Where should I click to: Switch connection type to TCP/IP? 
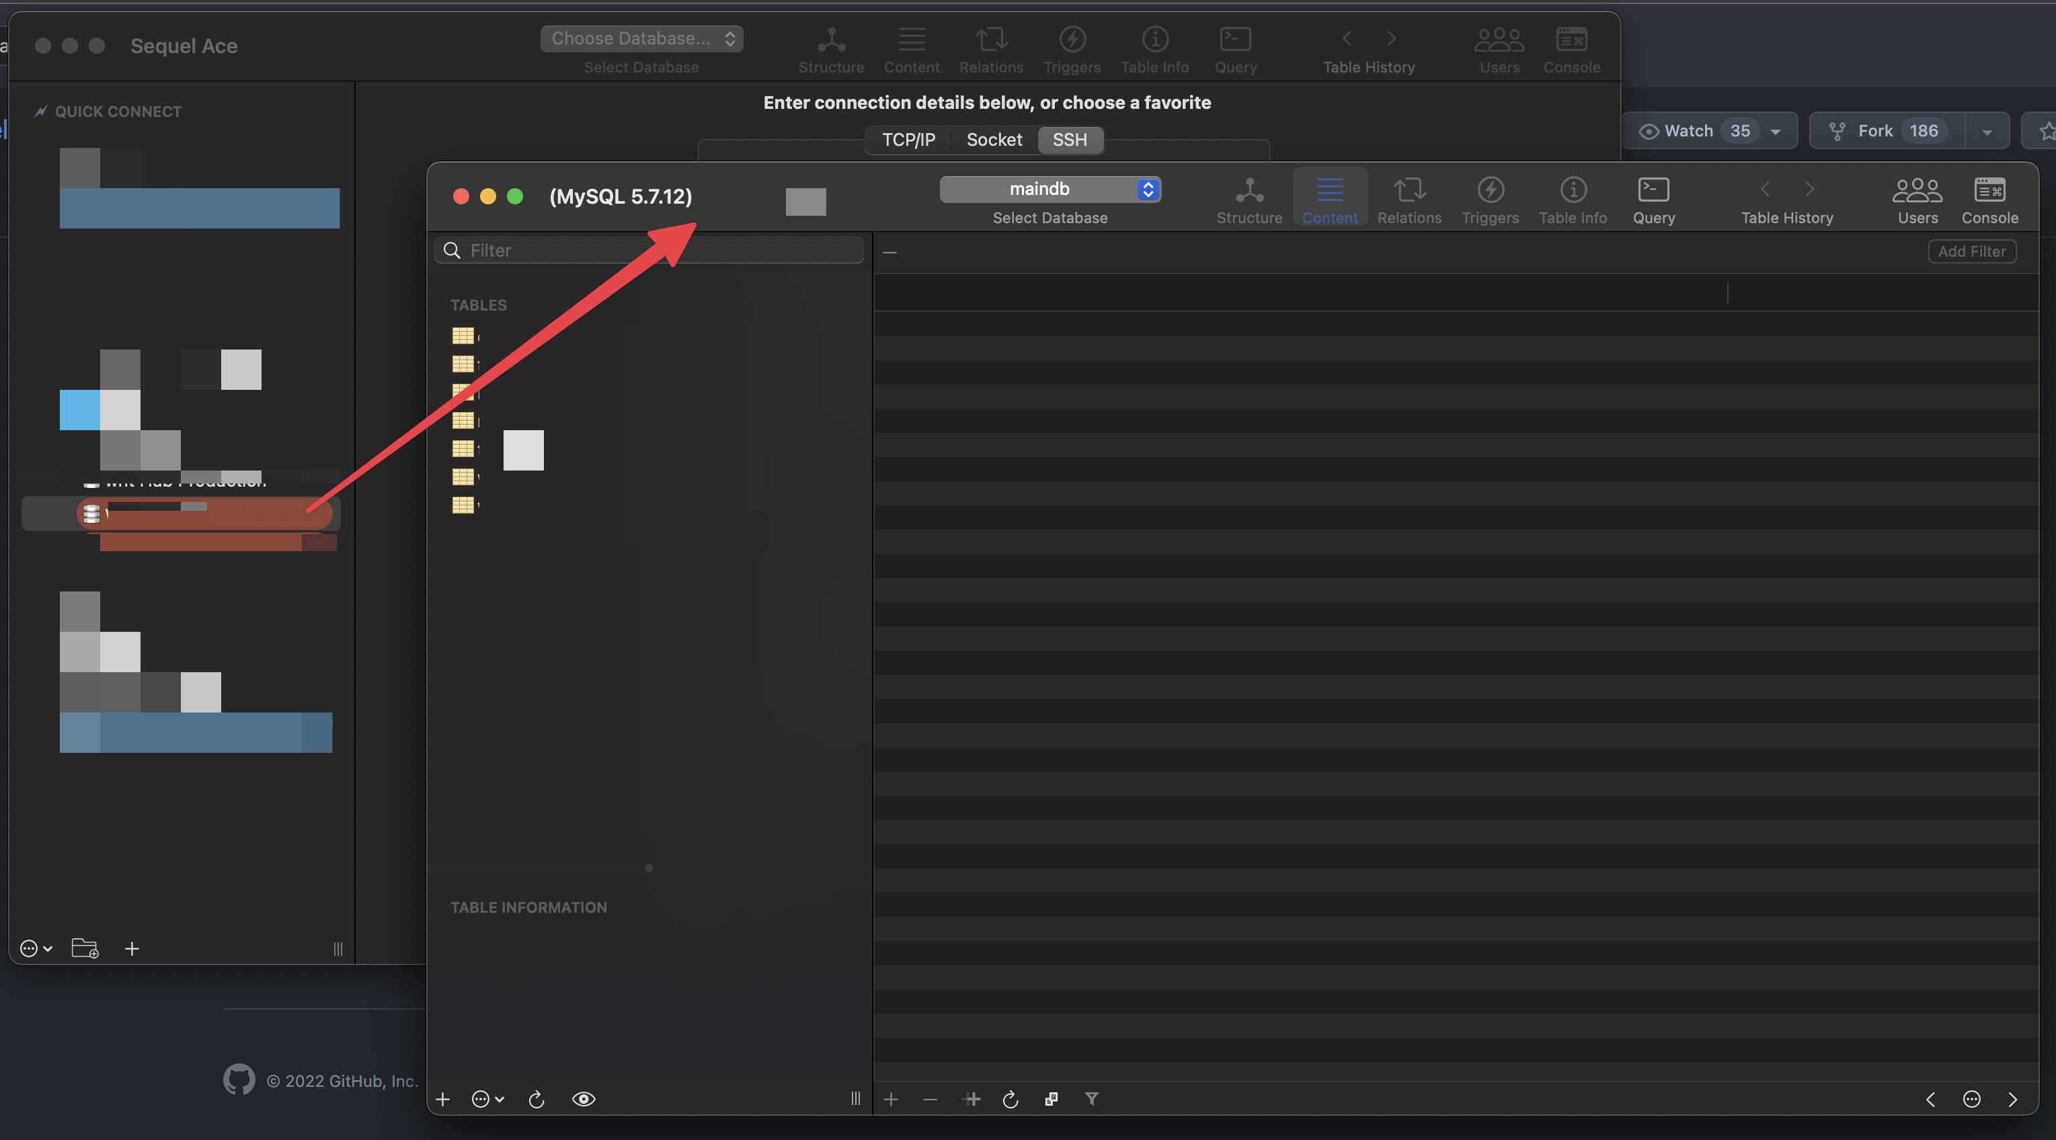908,140
